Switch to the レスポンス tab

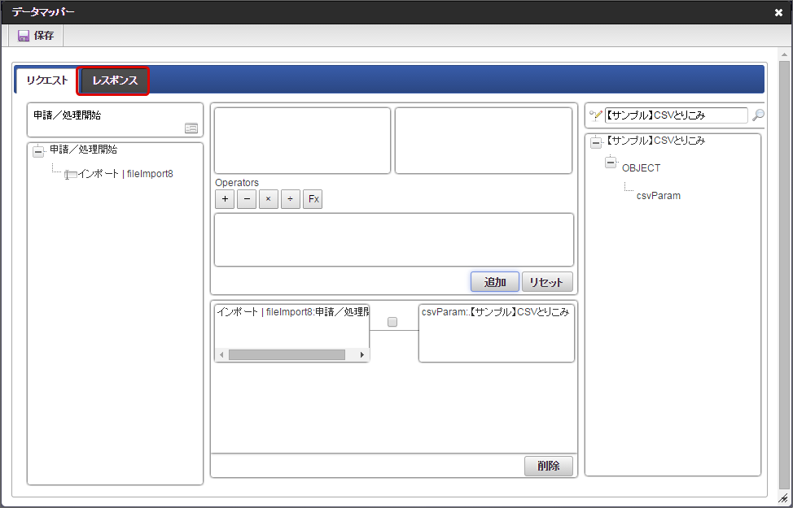pos(114,80)
